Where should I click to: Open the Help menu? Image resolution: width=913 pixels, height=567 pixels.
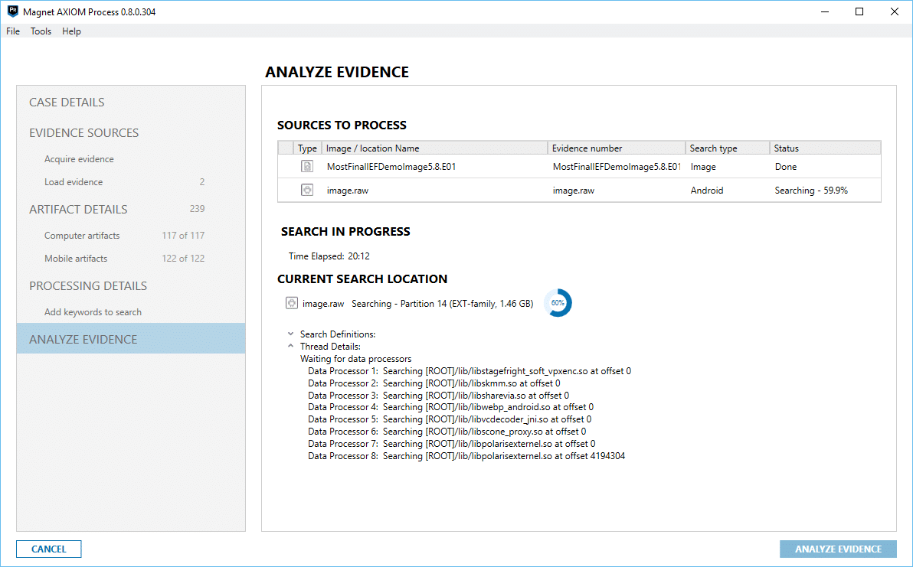[x=71, y=31]
